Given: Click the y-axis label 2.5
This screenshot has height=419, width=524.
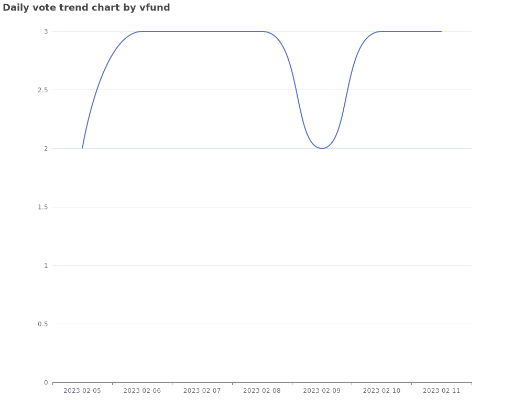Looking at the screenshot, I should tap(43, 90).
